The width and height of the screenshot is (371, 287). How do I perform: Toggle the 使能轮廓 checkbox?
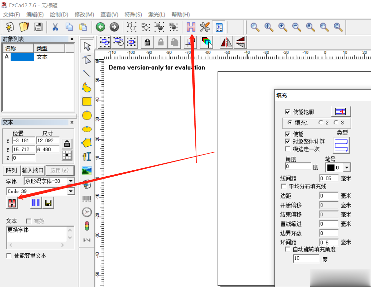(287, 112)
